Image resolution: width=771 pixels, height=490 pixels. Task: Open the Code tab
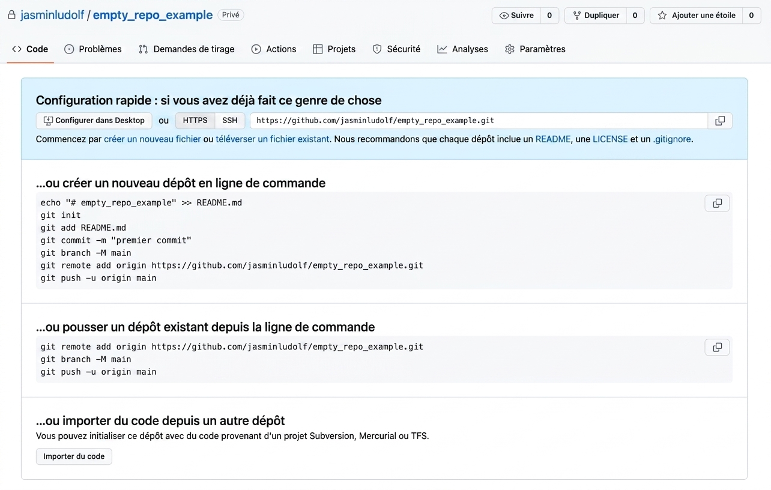coord(30,49)
